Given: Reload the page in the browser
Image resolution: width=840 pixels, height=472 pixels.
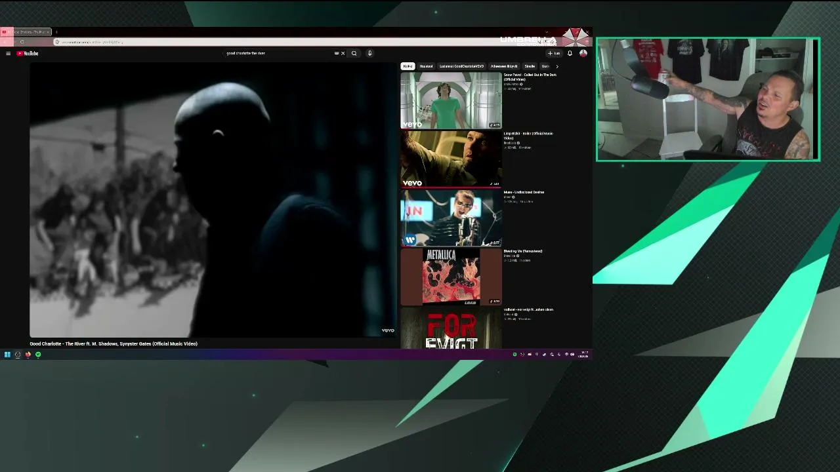Looking at the screenshot, I should [22, 42].
